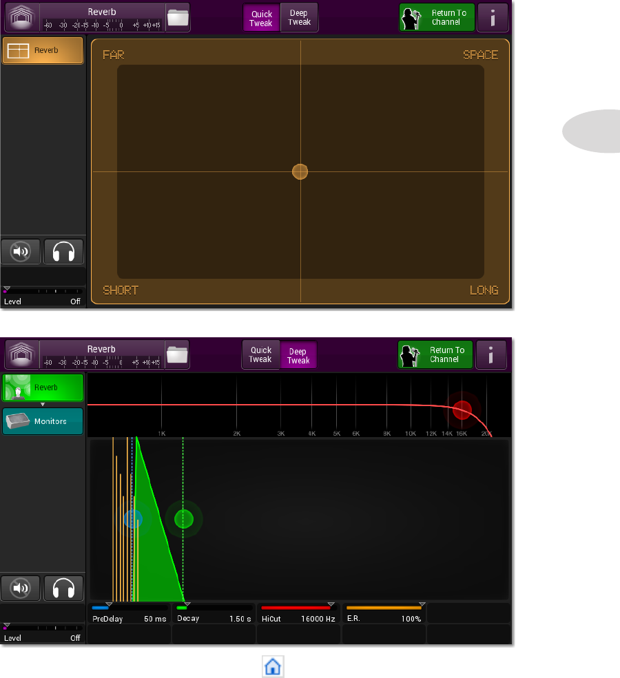Select the E.R. 100% parameter
The image size is (620, 678).
tap(384, 613)
